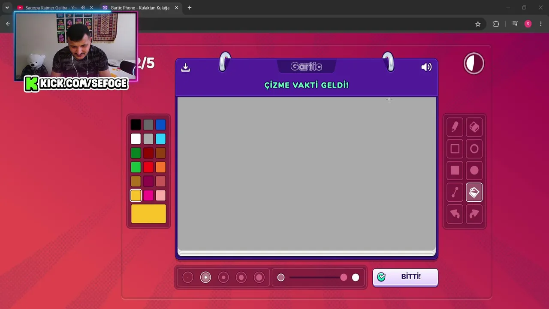Select the fourth brush size
The image size is (549, 309).
click(x=241, y=278)
